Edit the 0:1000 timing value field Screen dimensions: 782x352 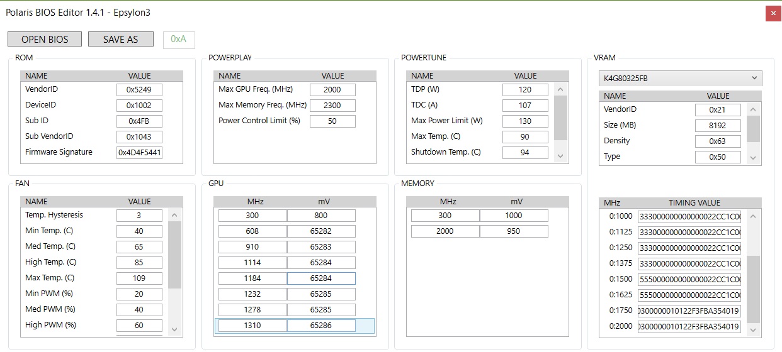click(689, 216)
